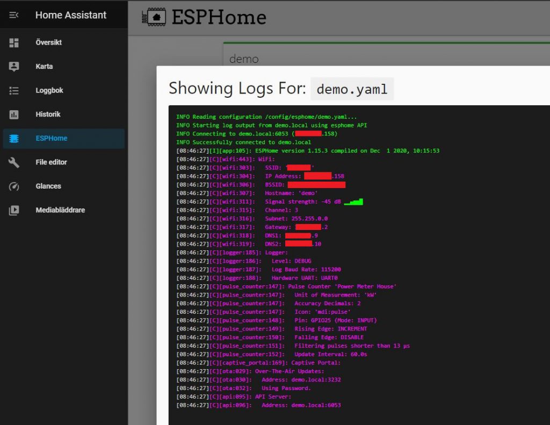The image size is (550, 425).
Task: Click the Gateway log line
Action: 252,227
